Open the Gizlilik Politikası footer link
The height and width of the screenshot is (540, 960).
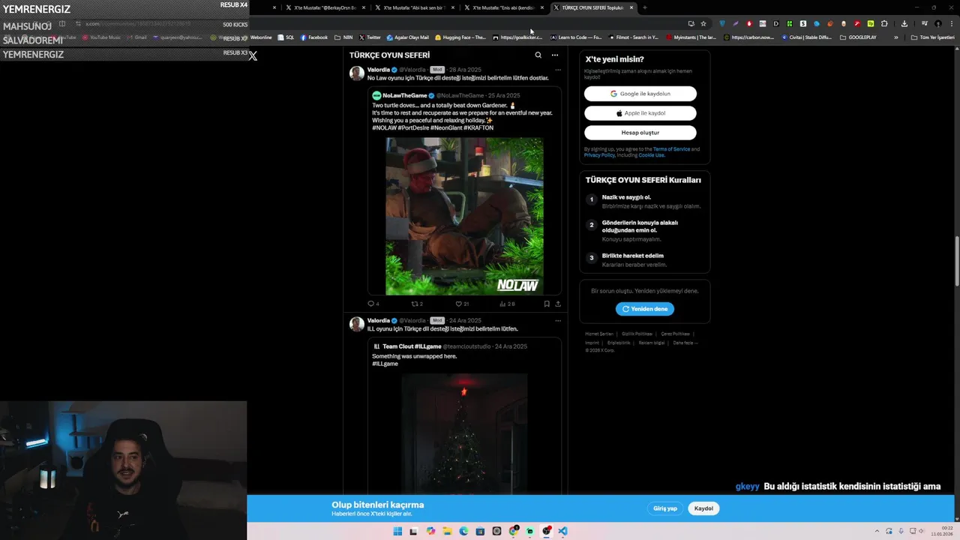(x=637, y=334)
